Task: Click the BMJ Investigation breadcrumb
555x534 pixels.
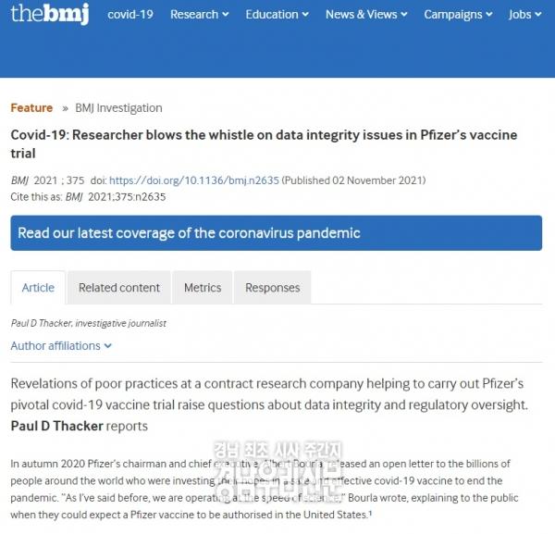Action: coord(118,107)
